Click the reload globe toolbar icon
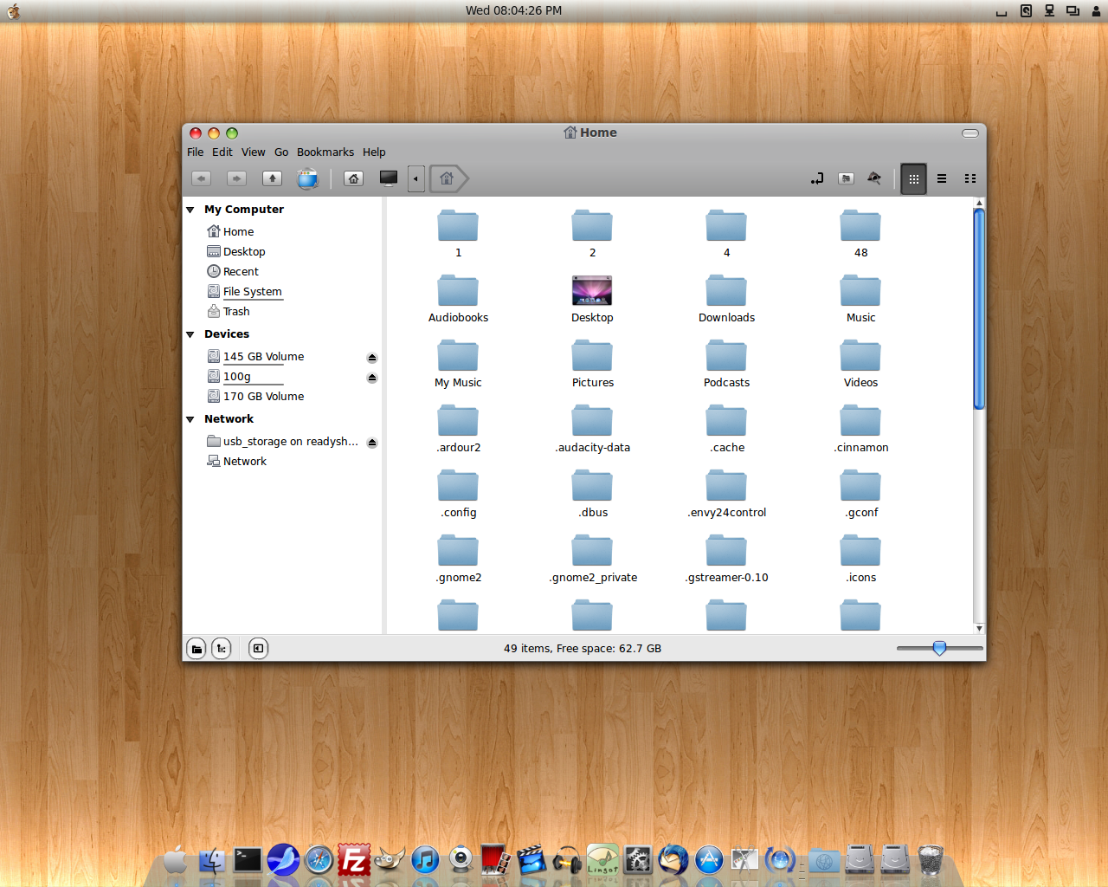 tap(307, 178)
